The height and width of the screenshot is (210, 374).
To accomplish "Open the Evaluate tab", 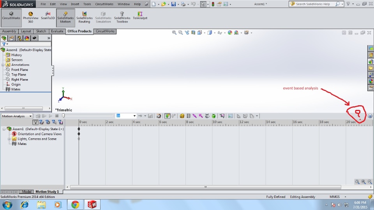I will click(x=57, y=31).
